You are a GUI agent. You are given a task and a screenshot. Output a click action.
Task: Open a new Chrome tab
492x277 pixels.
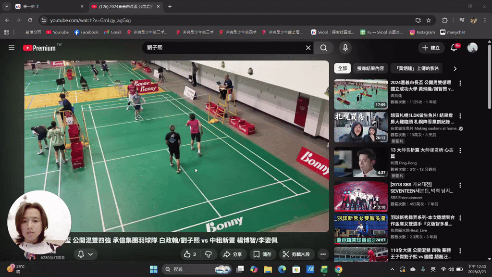coord(170,6)
